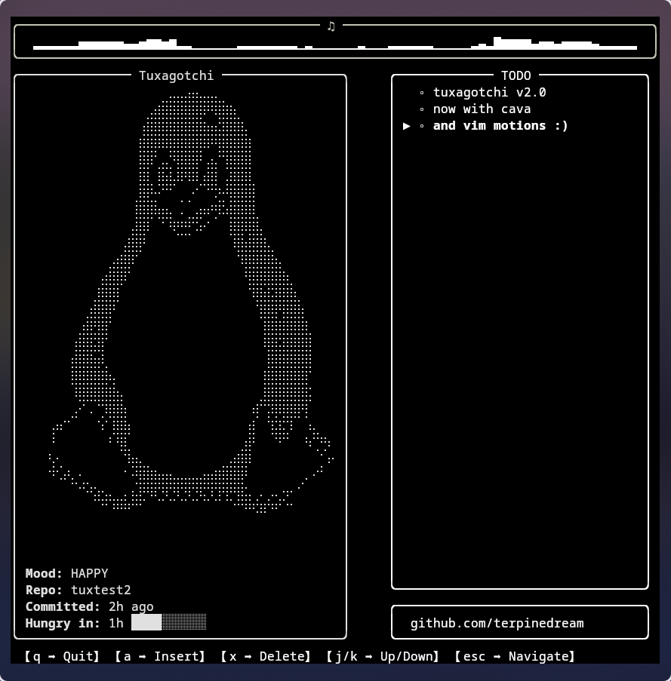Click the selection arrow beside 'and vim motions'

(406, 126)
